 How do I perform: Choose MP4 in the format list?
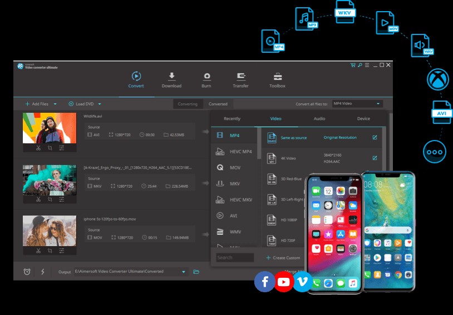coord(234,136)
